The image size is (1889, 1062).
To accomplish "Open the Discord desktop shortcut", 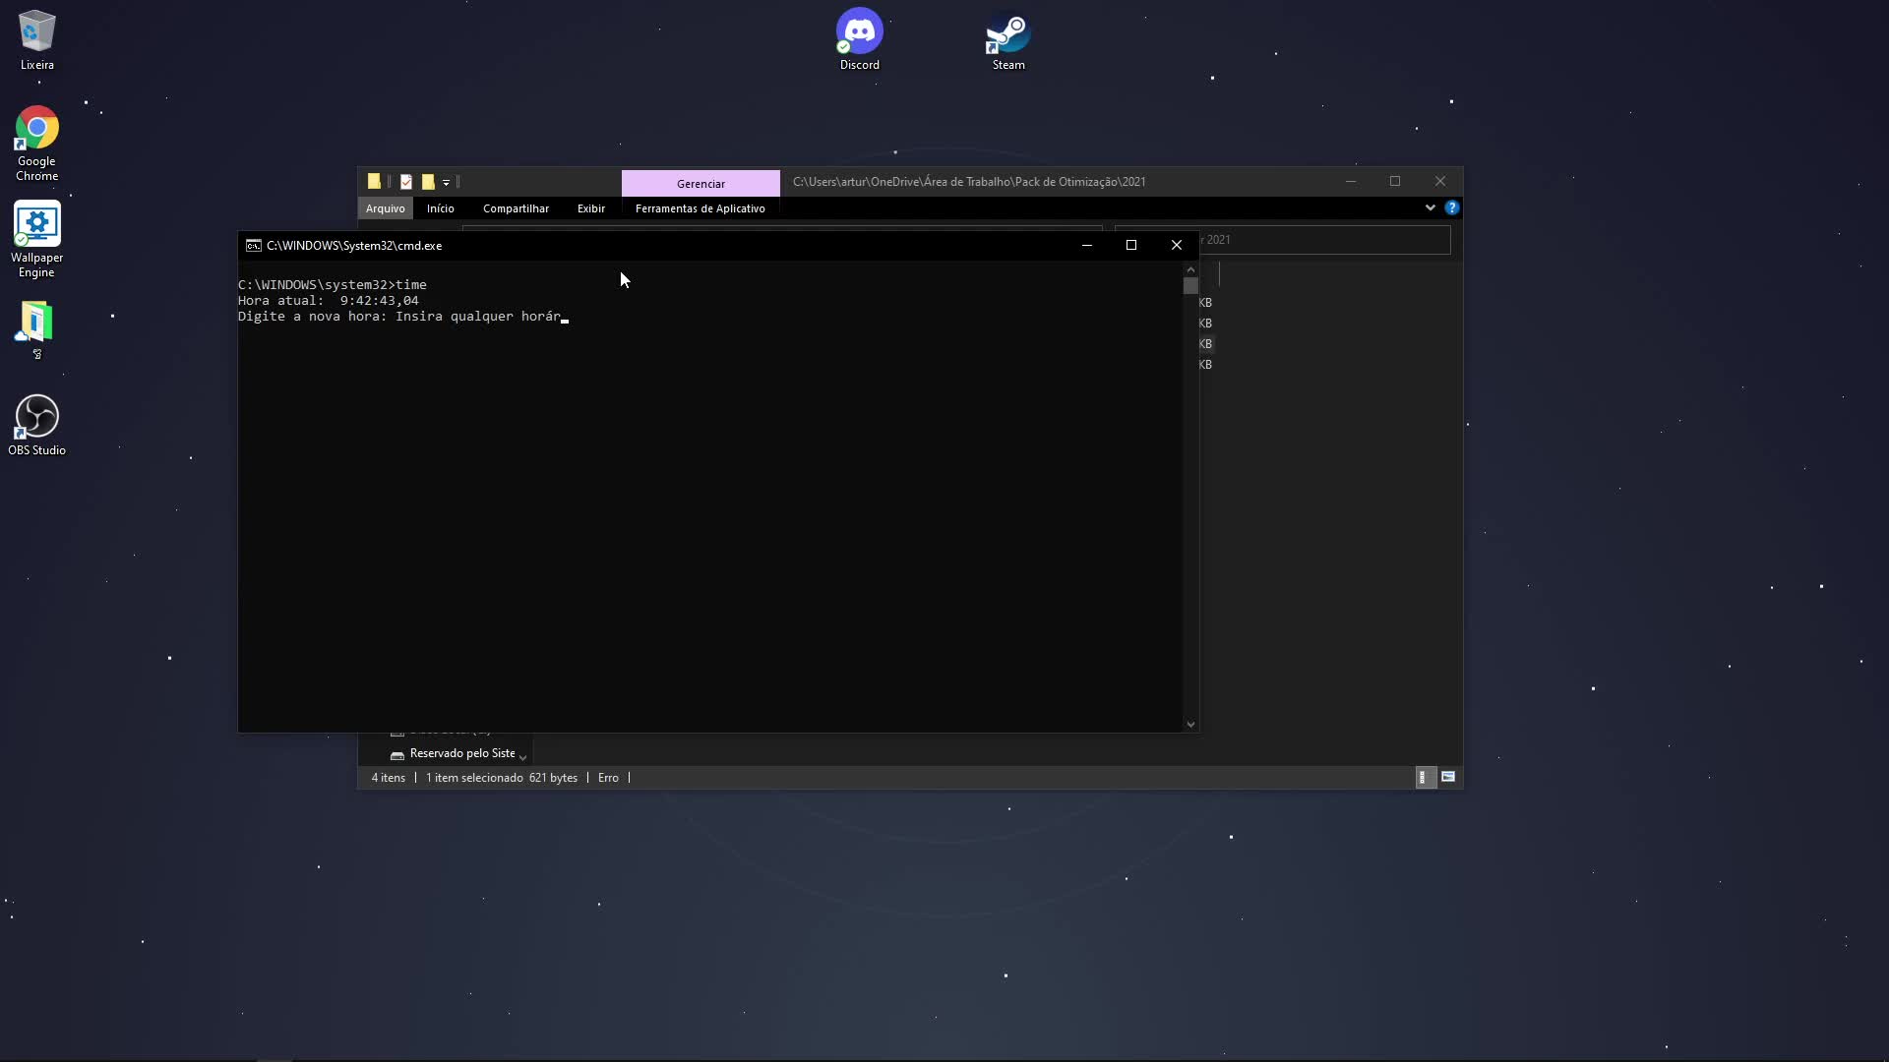I will click(x=859, y=39).
